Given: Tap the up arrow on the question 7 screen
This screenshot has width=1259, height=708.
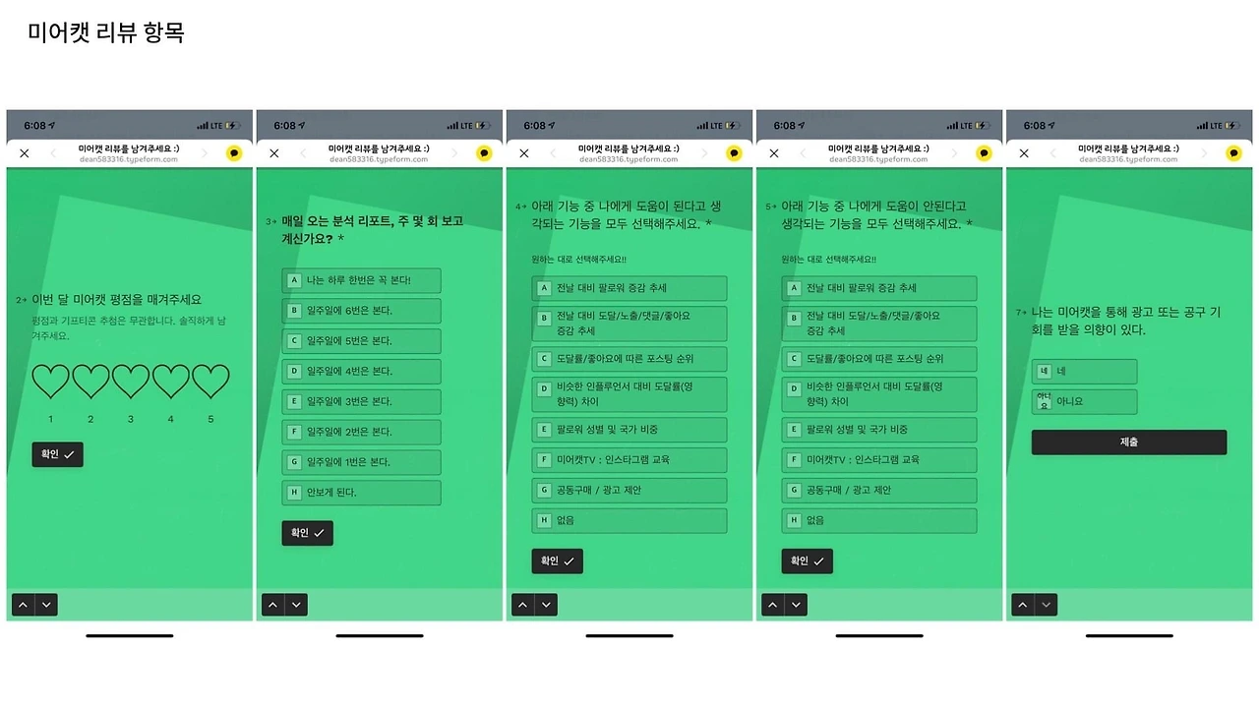Looking at the screenshot, I should tap(1022, 605).
